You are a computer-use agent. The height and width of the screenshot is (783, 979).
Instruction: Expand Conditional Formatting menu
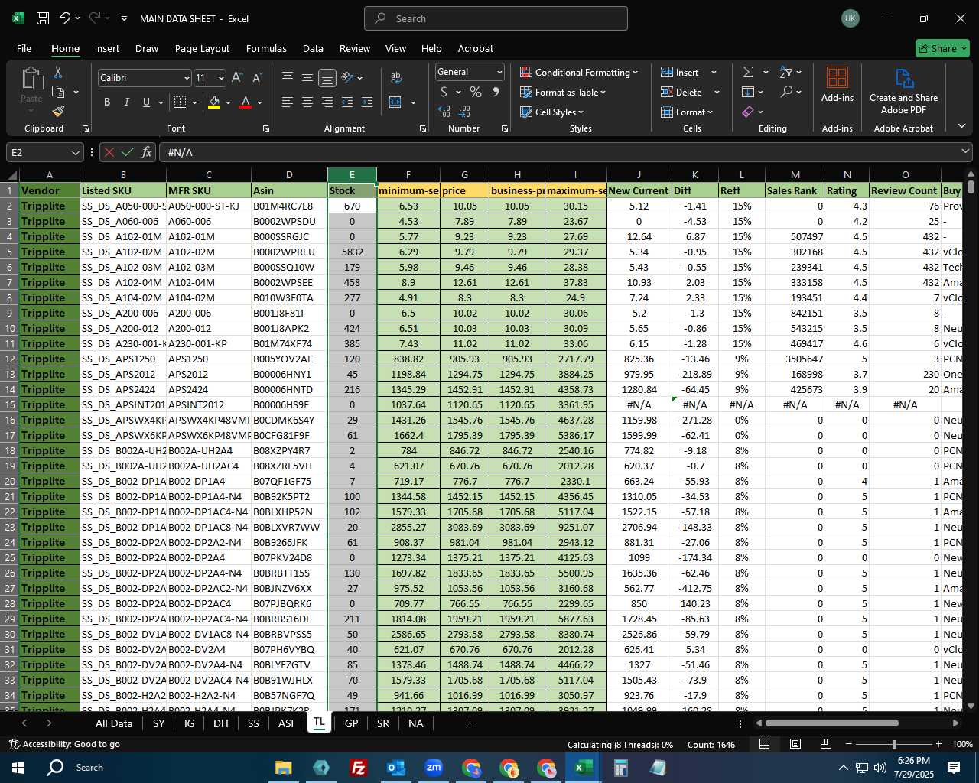(579, 72)
